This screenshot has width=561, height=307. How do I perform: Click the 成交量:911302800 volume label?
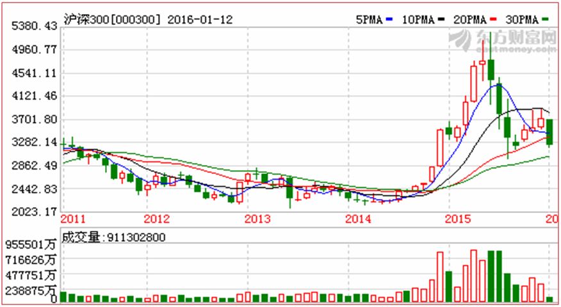pyautogui.click(x=114, y=237)
